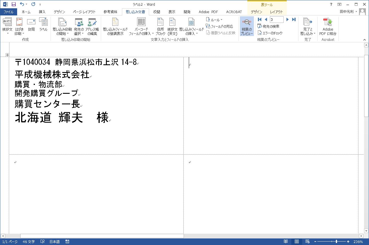Click 挨拶文(英文) greeting line icon

[x=172, y=26]
